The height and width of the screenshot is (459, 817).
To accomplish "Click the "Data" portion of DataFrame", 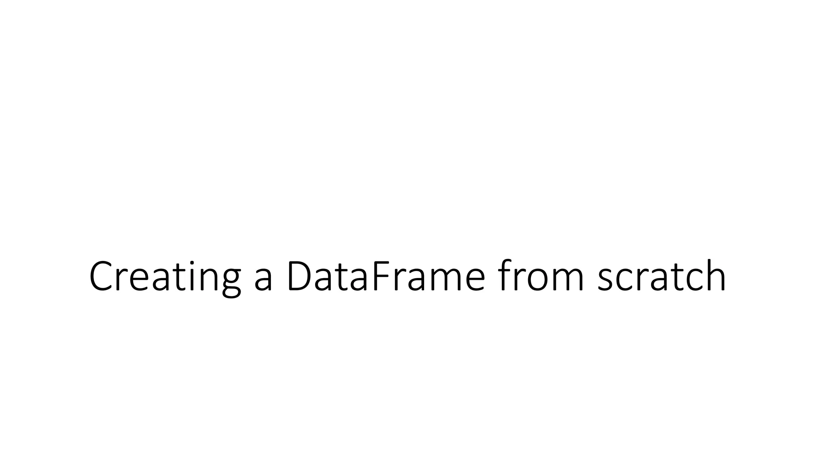I will click(328, 277).
